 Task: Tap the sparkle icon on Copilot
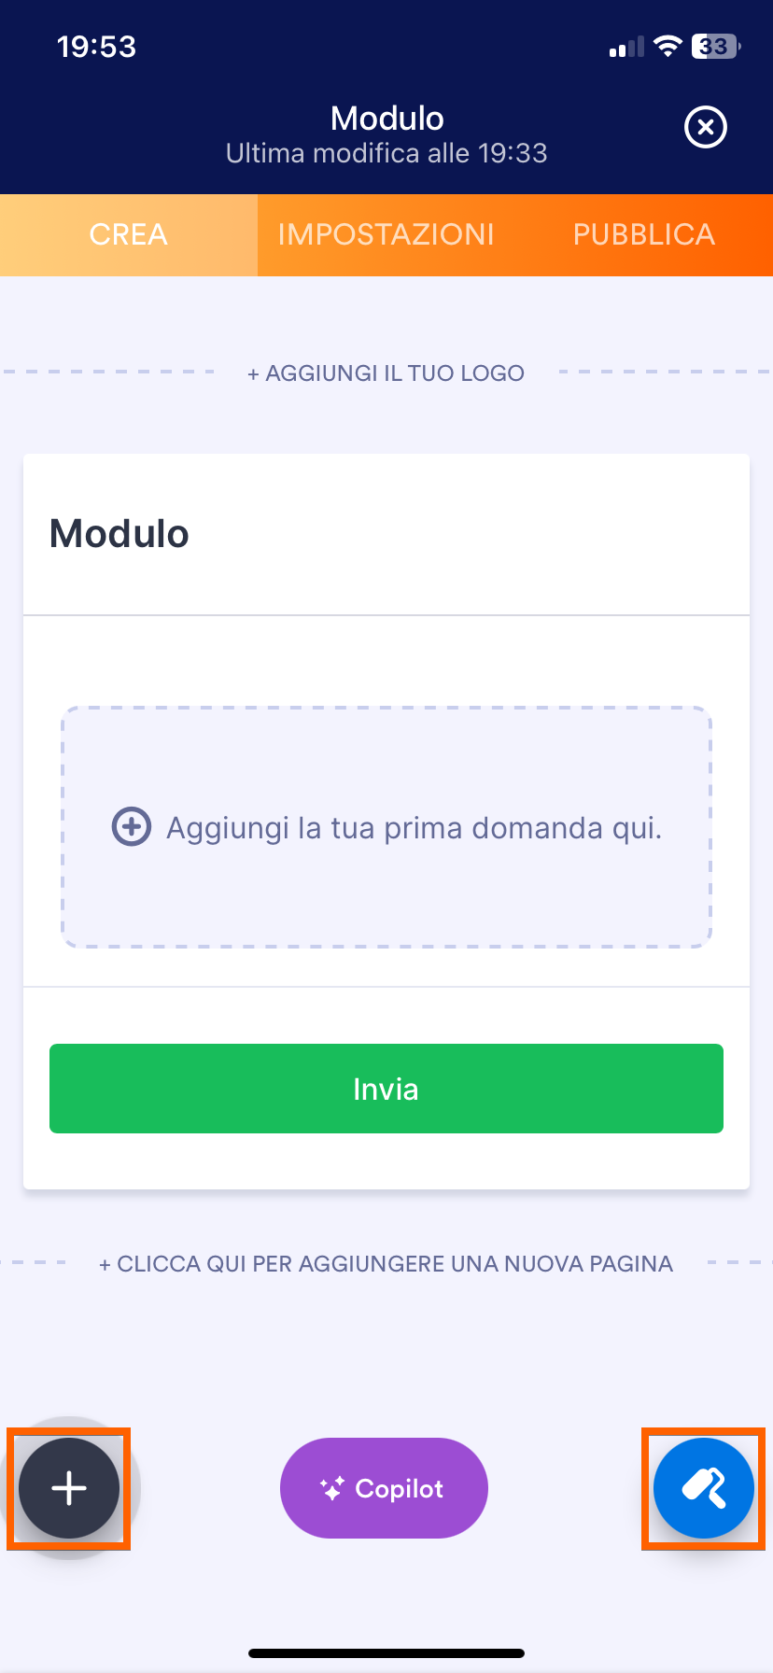click(x=331, y=1488)
